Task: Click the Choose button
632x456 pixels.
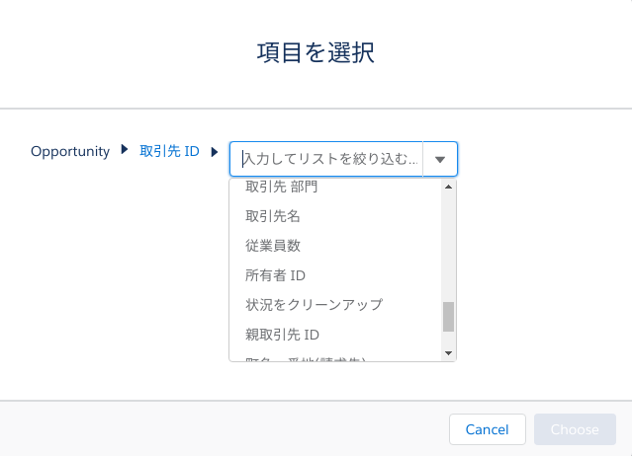Action: point(575,429)
